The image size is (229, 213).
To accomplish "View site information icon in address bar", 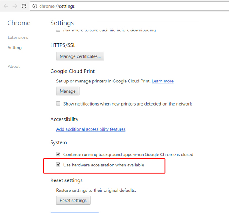I will point(35,6).
